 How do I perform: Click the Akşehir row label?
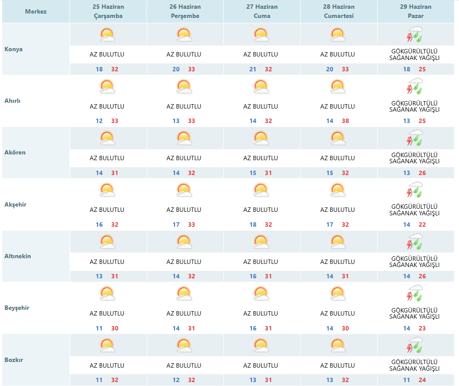tap(15, 204)
